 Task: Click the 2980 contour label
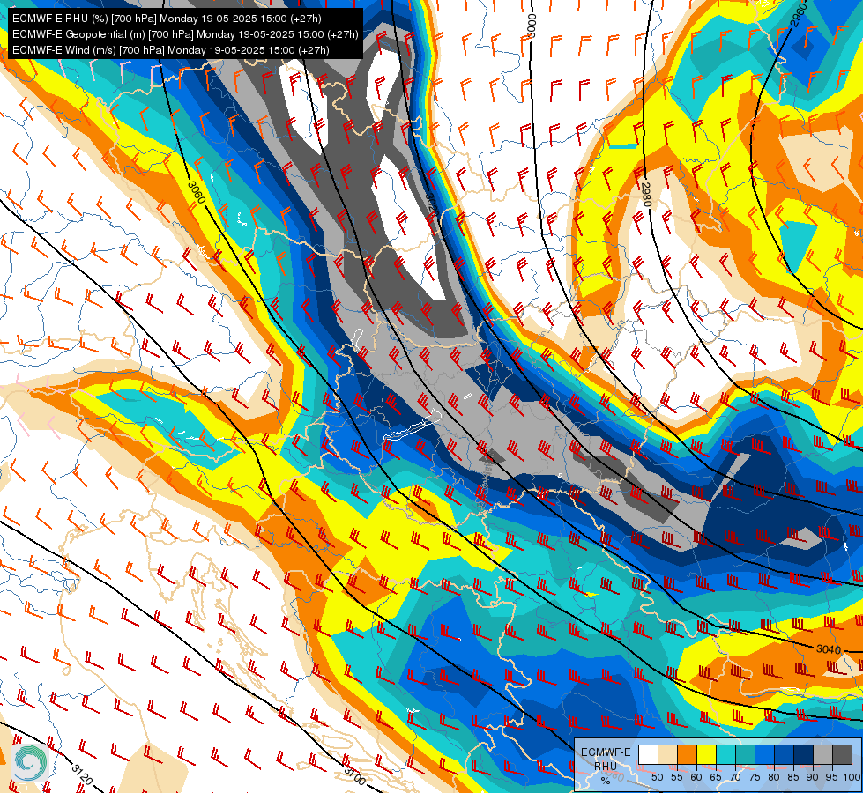[x=646, y=195]
